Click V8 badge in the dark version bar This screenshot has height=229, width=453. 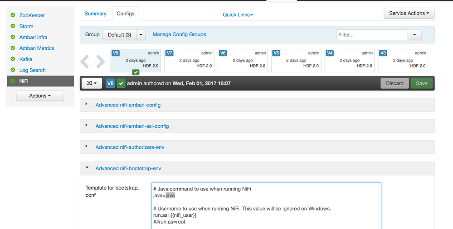(x=110, y=83)
